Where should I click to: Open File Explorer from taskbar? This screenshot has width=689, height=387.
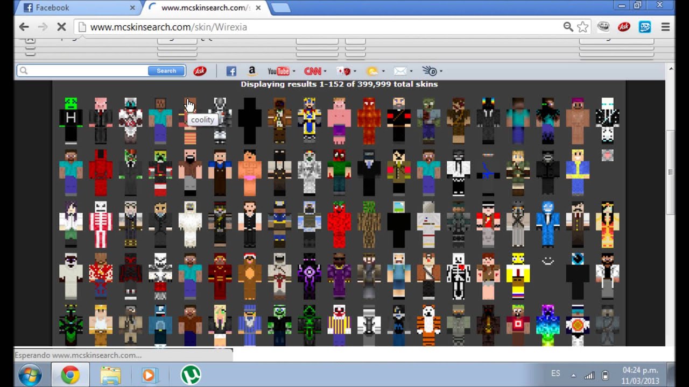110,375
